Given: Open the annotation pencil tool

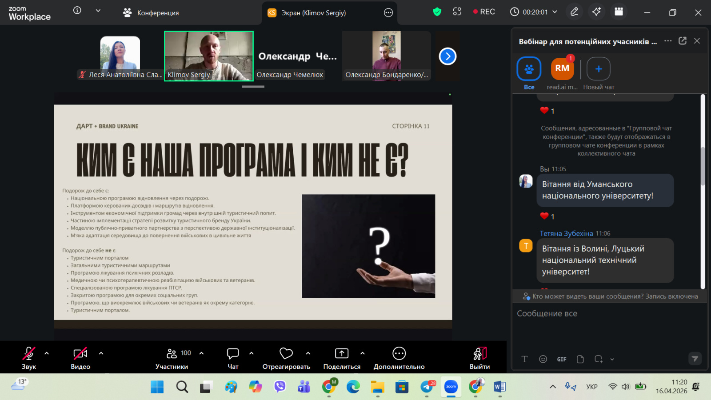Looking at the screenshot, I should (x=574, y=12).
